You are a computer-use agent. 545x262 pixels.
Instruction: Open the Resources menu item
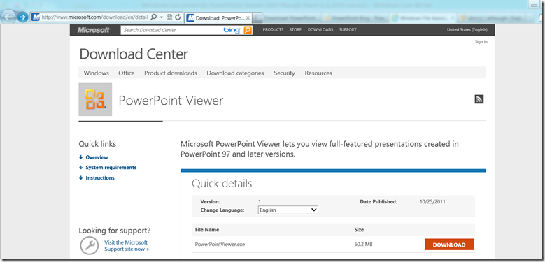318,73
